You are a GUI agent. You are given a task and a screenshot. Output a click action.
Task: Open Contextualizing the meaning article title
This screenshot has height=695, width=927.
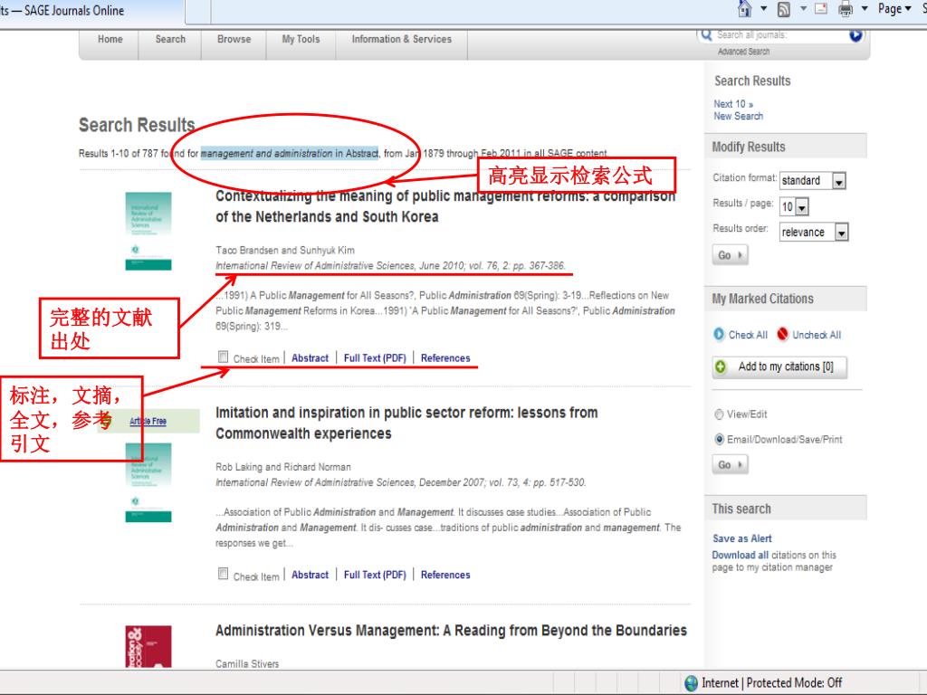(445, 206)
